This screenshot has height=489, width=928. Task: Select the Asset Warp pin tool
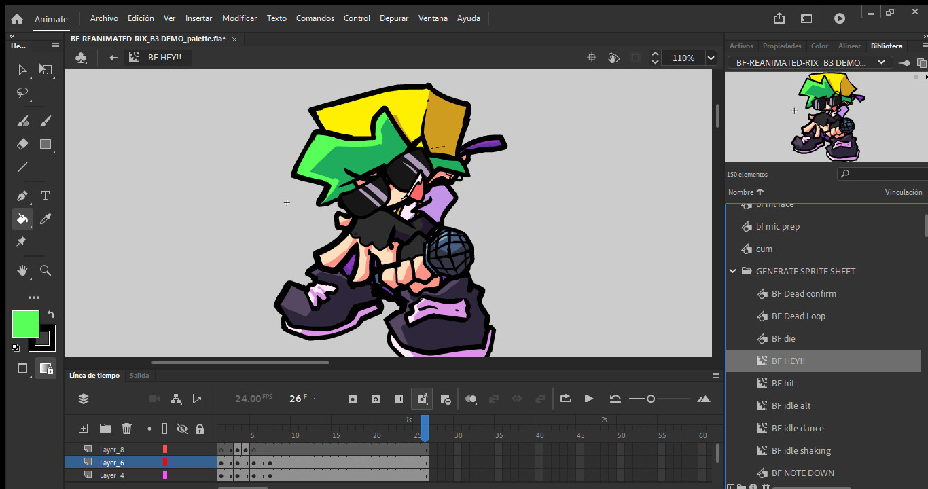click(21, 242)
